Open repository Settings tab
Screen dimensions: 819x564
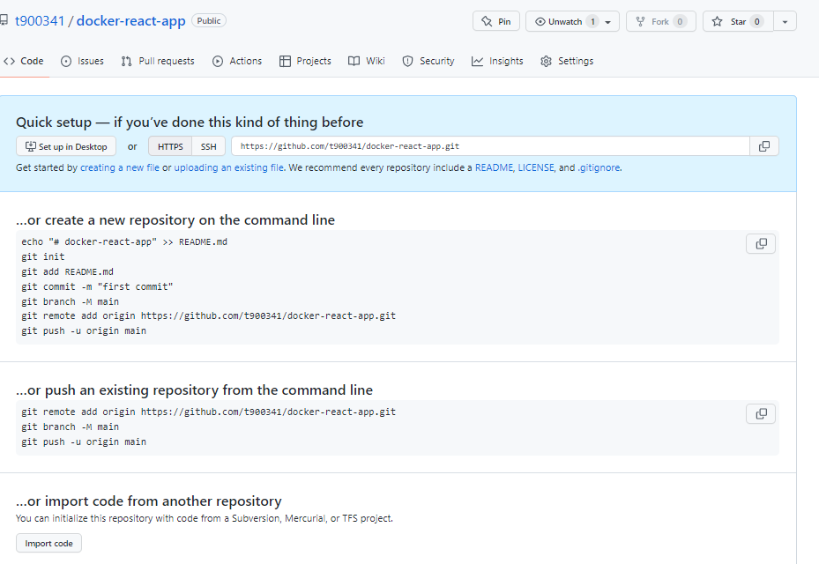tap(567, 61)
